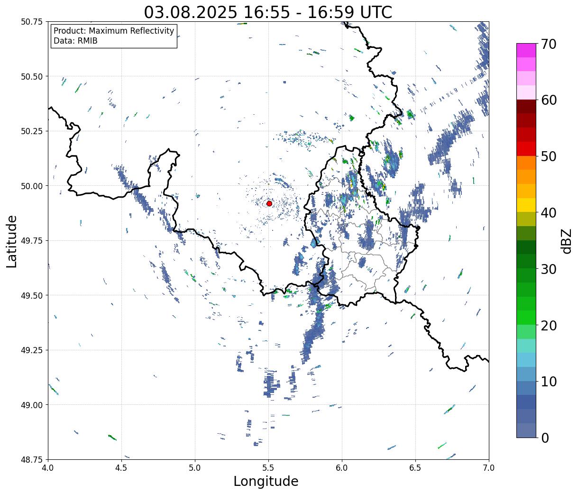
Task: Pick the yellow colorbar segment above 40
Action: tap(526, 205)
